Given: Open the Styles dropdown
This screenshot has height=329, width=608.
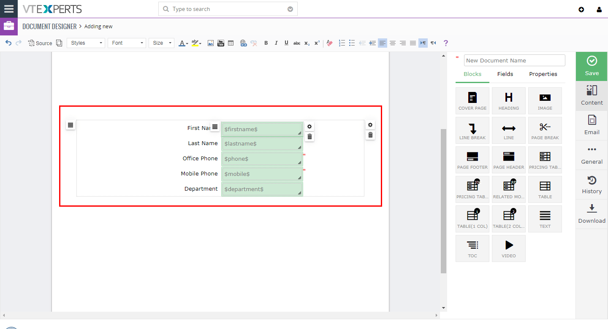Looking at the screenshot, I should 86,43.
